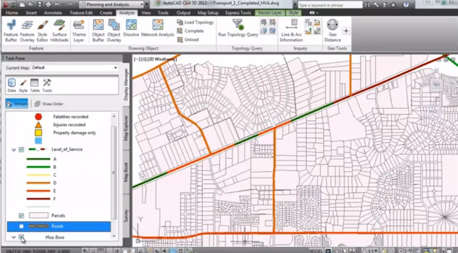The image size is (458, 253).
Task: Select the Roads layer row
Action: coord(59,226)
